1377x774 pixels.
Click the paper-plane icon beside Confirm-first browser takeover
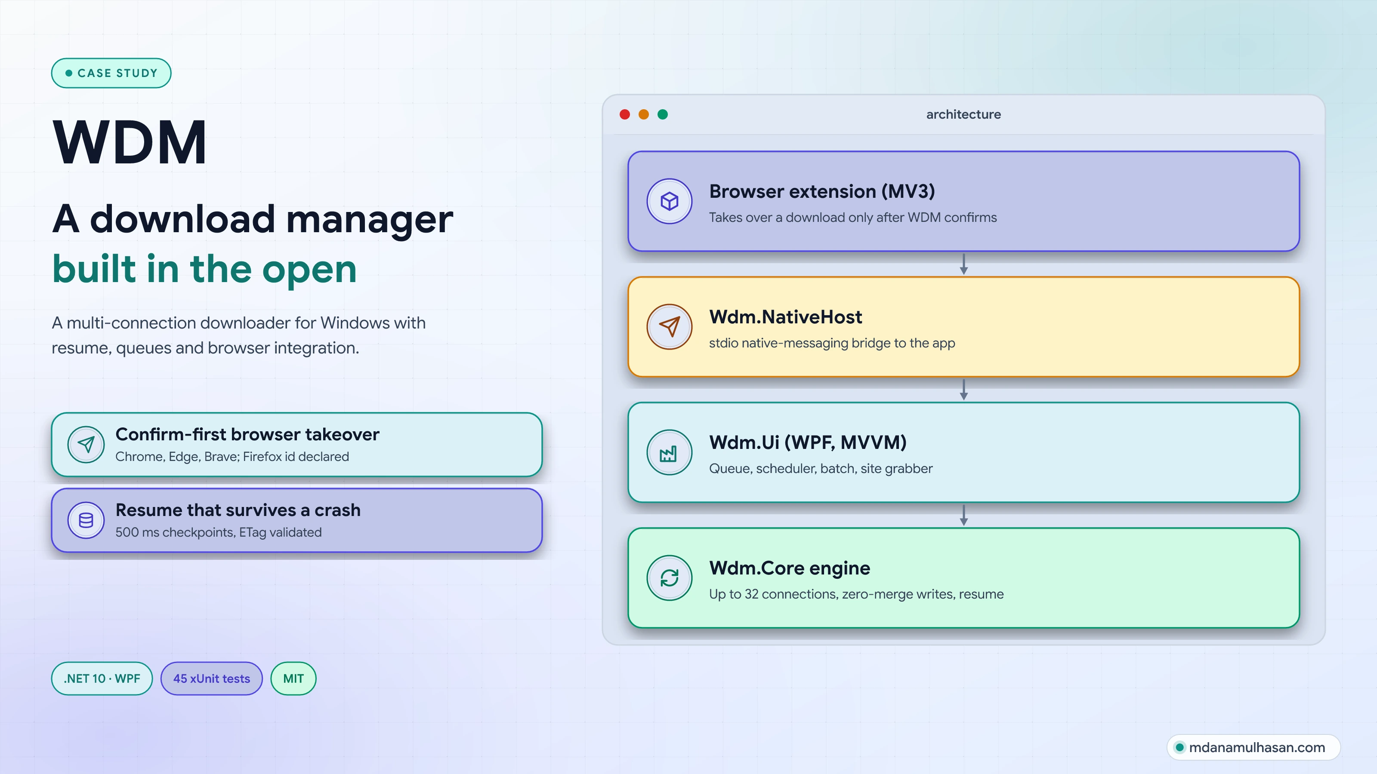click(x=86, y=445)
